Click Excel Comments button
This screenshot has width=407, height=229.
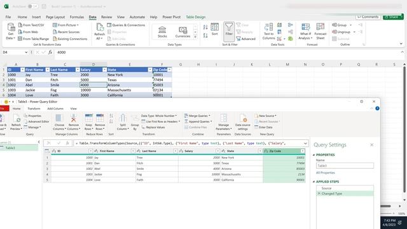click(x=368, y=17)
